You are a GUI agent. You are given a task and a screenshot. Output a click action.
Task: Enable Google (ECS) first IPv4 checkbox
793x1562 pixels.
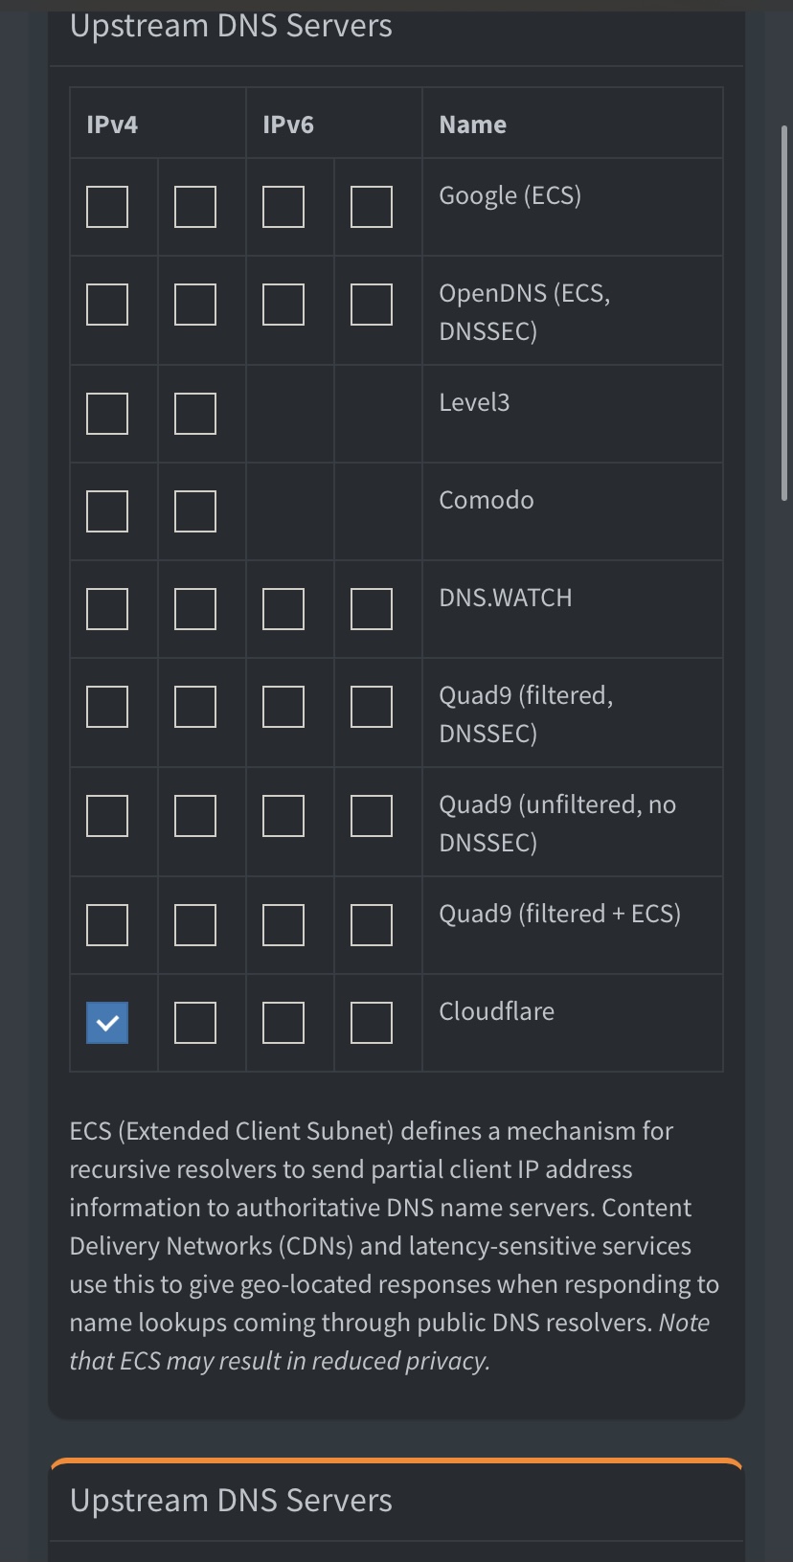(107, 207)
